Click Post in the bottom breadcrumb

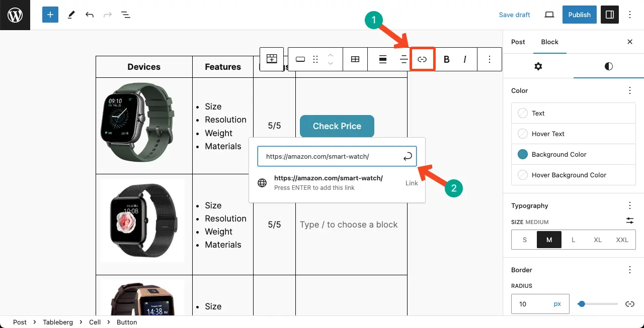click(x=20, y=322)
